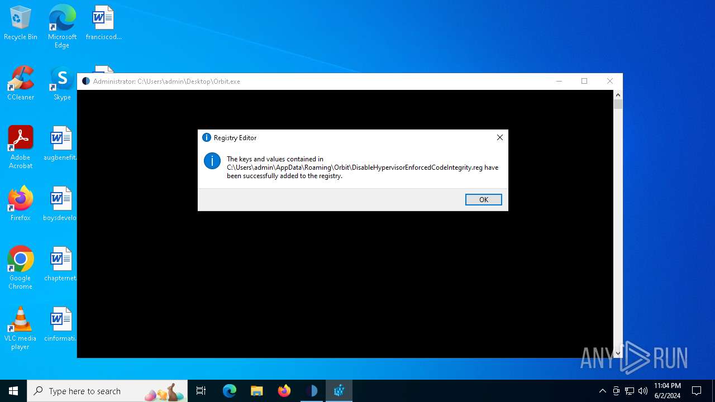Open the notification center
The width and height of the screenshot is (715, 402).
click(x=697, y=391)
